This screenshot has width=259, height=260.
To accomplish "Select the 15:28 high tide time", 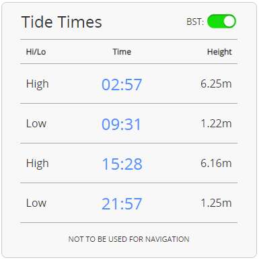I will point(122,164).
